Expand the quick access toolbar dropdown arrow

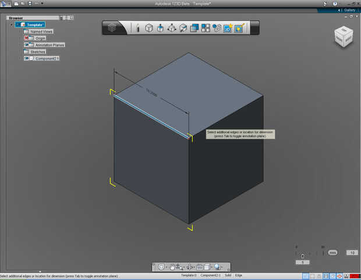pyautogui.click(x=42, y=3)
